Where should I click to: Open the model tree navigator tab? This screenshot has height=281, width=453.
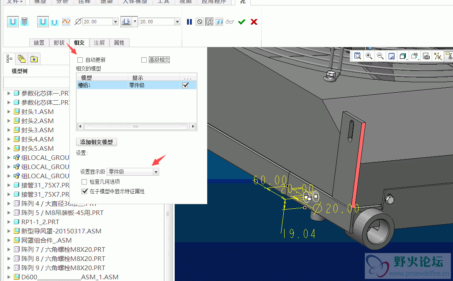tap(9, 59)
